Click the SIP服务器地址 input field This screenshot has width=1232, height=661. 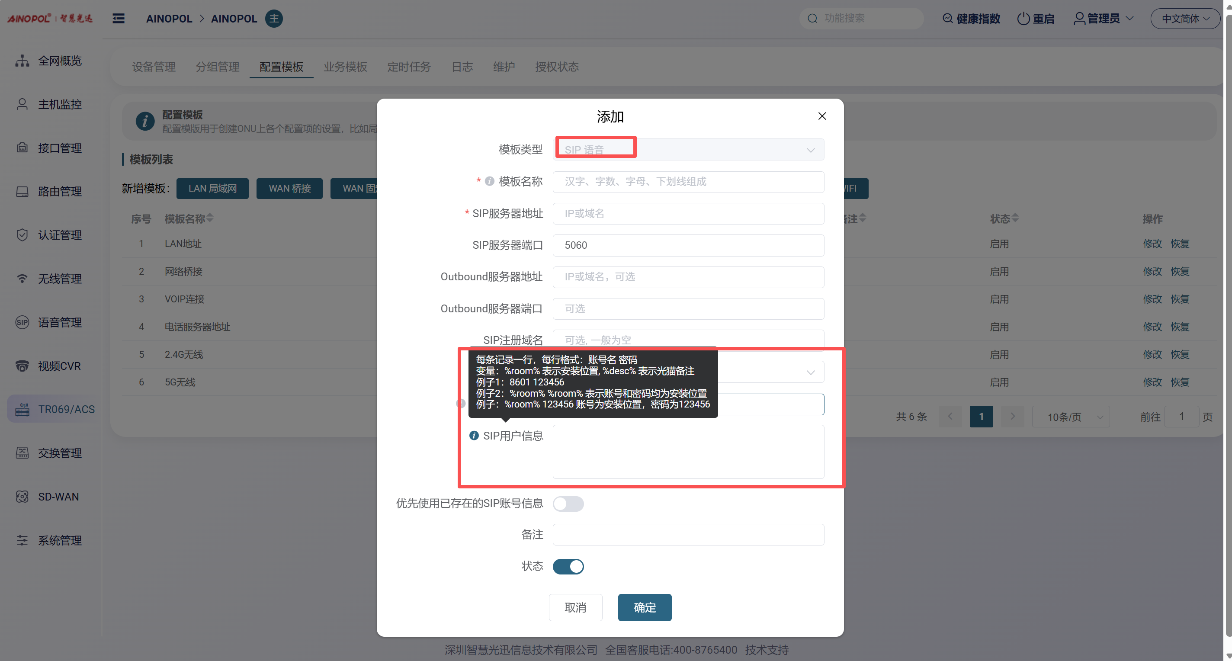pos(688,213)
